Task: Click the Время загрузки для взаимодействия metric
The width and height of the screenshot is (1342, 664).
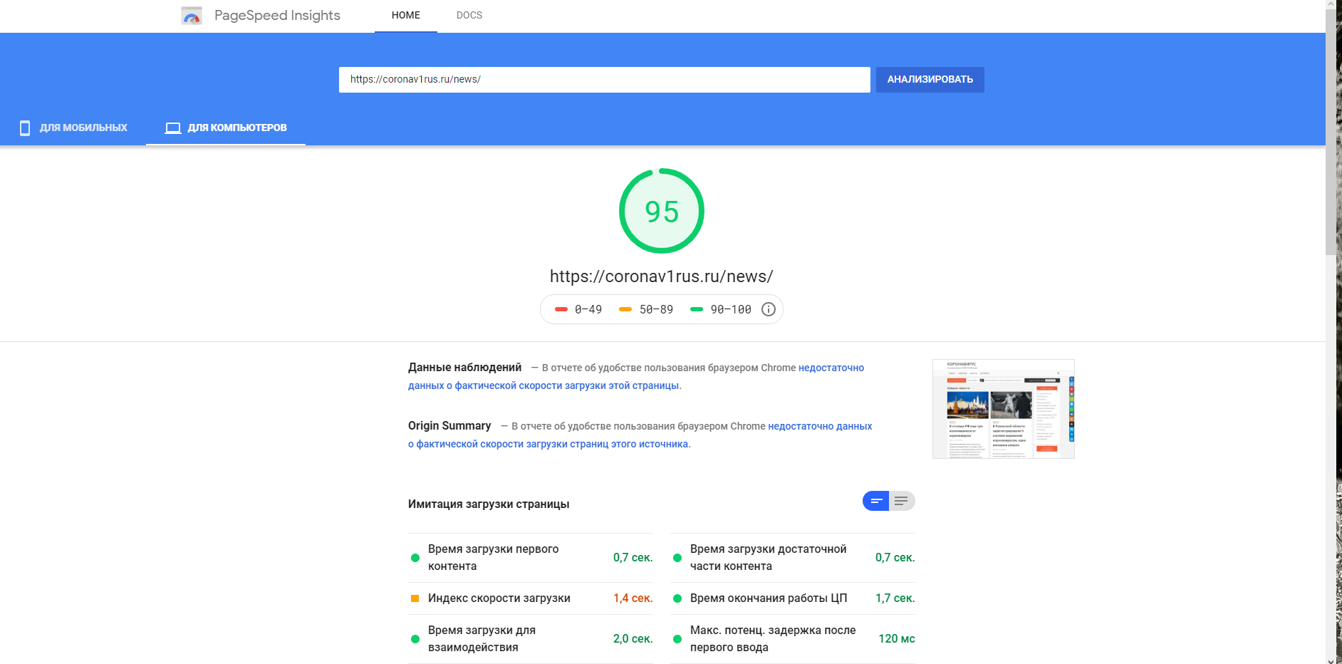Action: [531, 639]
